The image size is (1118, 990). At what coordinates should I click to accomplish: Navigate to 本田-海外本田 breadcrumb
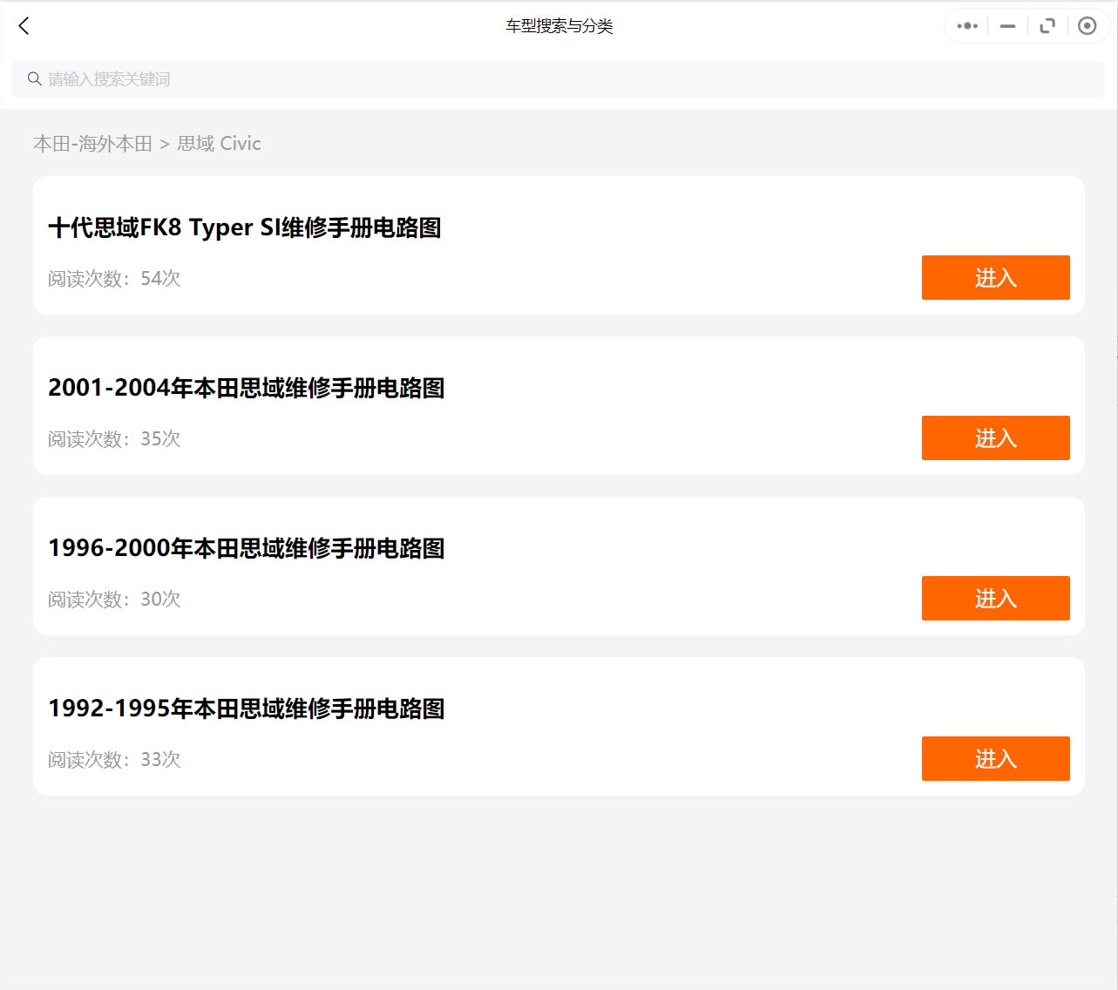93,144
